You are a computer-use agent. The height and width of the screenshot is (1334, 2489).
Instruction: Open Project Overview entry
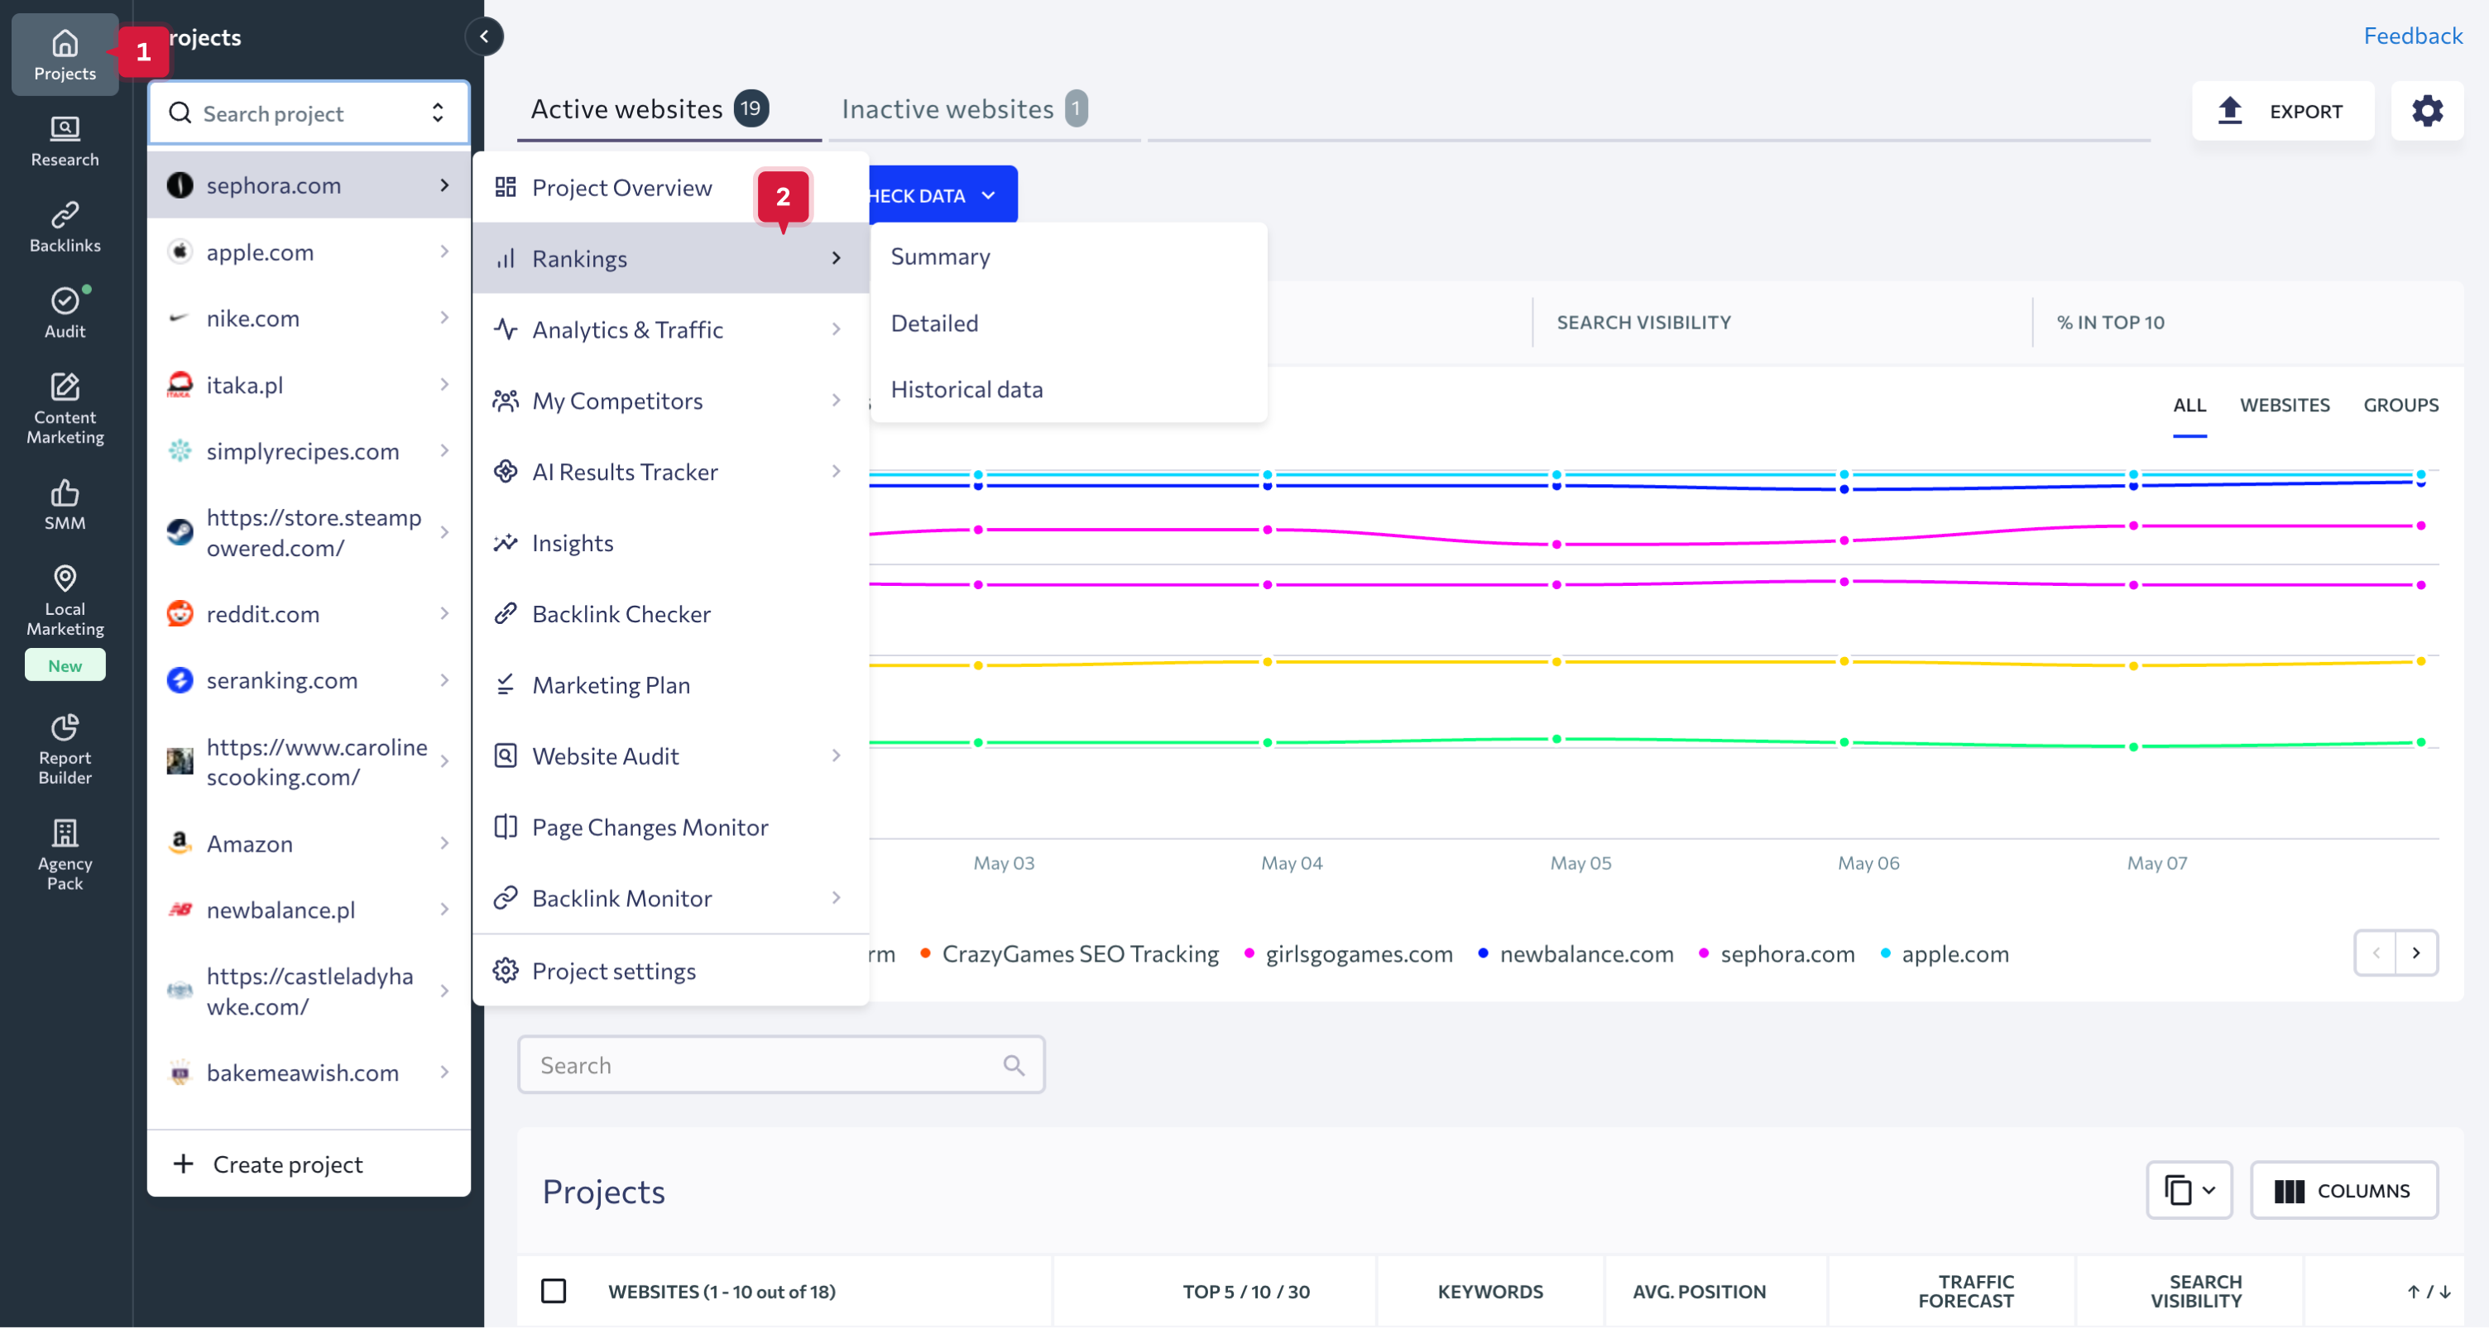click(x=670, y=188)
